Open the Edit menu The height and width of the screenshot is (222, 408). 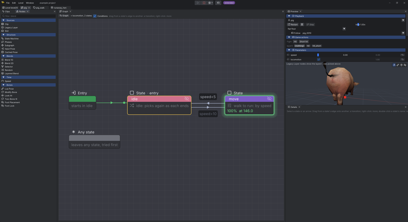click(14, 3)
